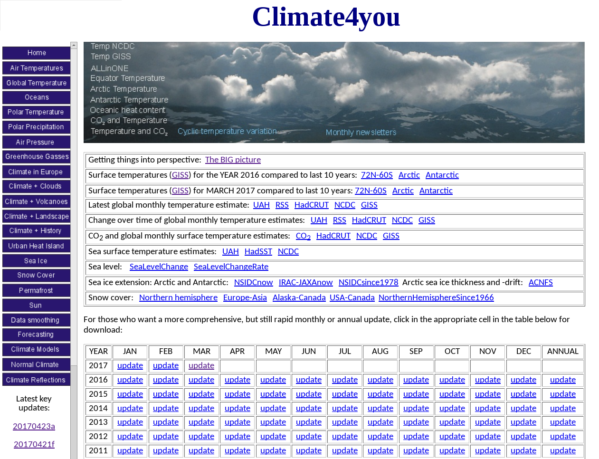Click the 2017 MAR update link
Screen dimensions: 599x459
[201, 365]
